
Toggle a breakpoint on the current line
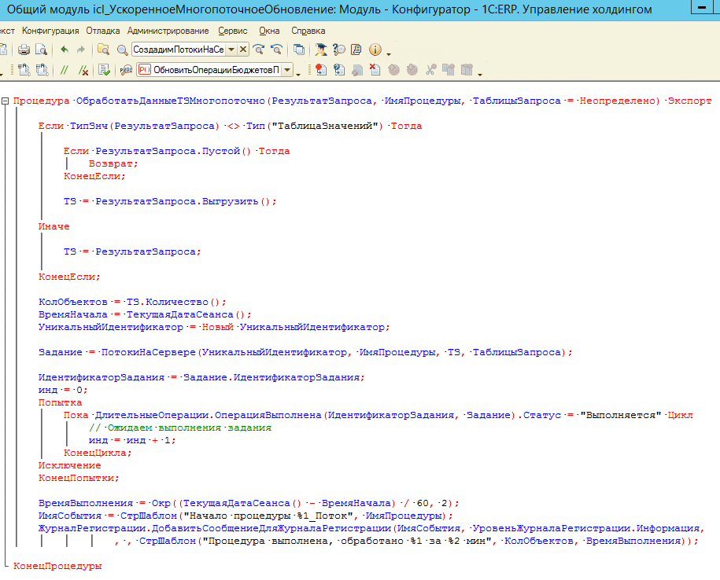point(321,70)
